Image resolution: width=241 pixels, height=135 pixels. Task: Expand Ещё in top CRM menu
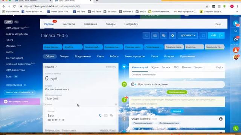[219, 24]
